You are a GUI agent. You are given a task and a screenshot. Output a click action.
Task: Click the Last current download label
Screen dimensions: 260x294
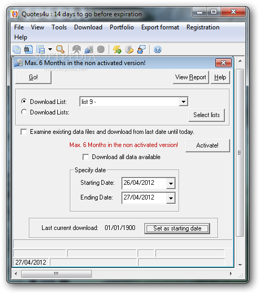pos(70,228)
